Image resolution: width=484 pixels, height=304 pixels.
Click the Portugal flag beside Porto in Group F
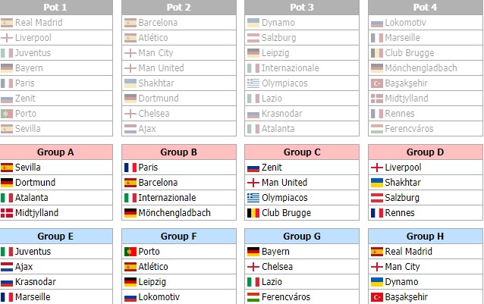click(x=130, y=252)
